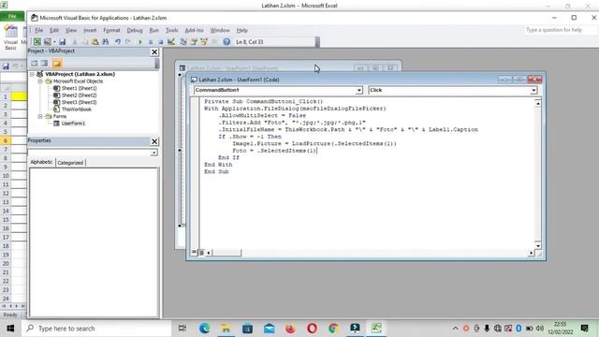
Task: Open the Insert menu
Action: (90, 30)
